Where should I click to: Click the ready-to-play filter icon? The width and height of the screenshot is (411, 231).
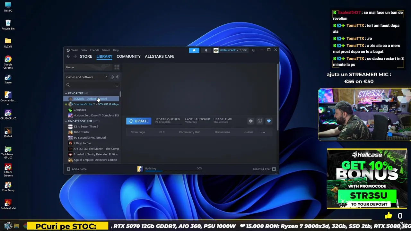coord(118,77)
